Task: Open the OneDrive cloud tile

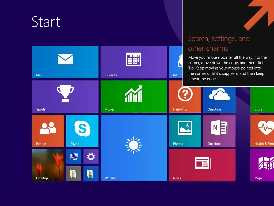Action: [x=219, y=100]
